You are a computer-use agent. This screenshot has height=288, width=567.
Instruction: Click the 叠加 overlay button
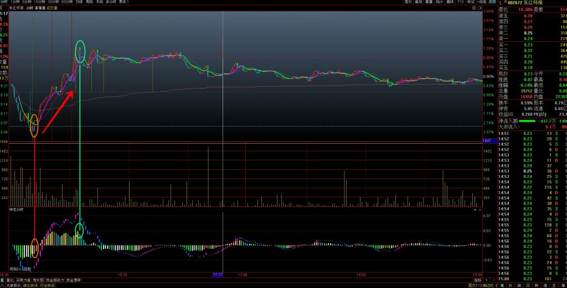[419, 2]
